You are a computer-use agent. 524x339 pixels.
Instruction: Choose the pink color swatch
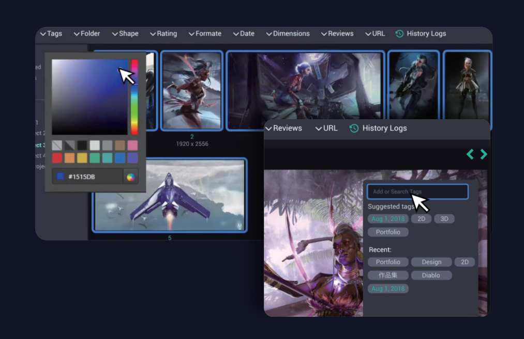[132, 146]
